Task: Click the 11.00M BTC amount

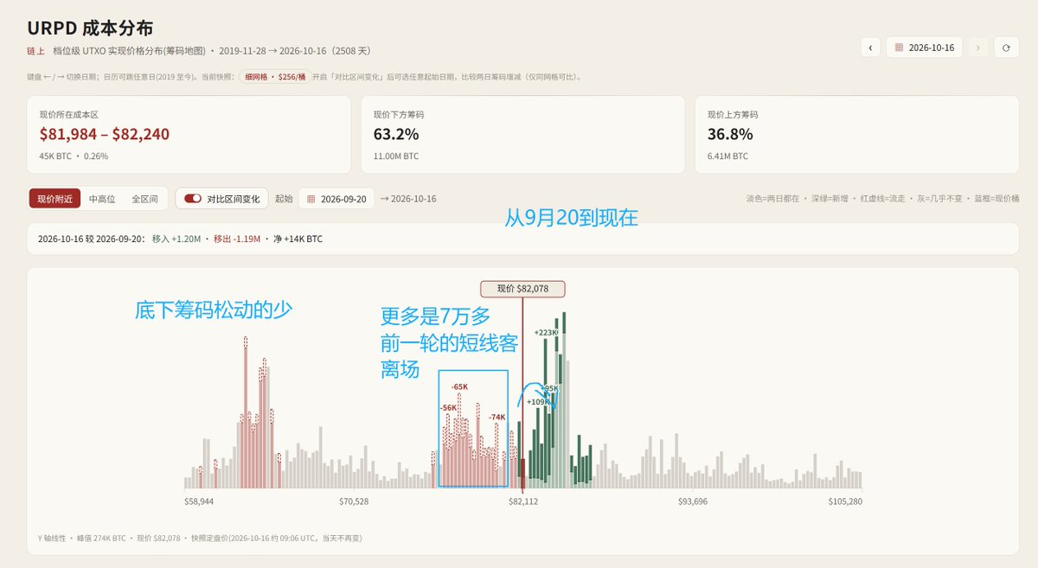Action: 396,156
